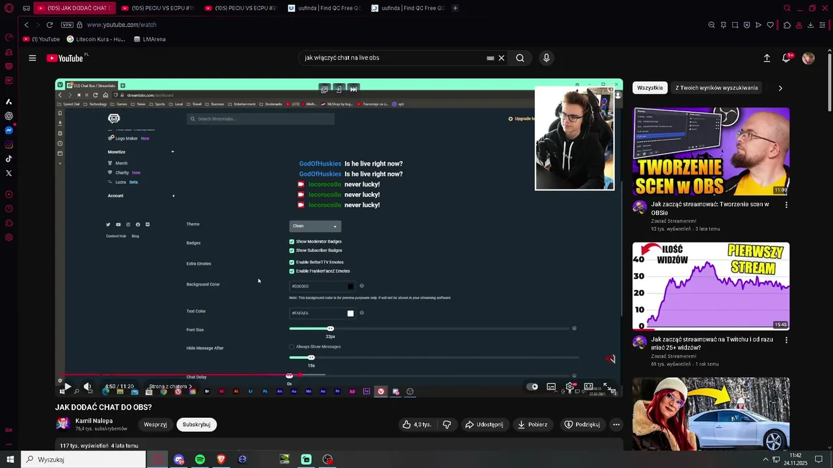
Task: Click the Subskrybuj button
Action: point(197,424)
